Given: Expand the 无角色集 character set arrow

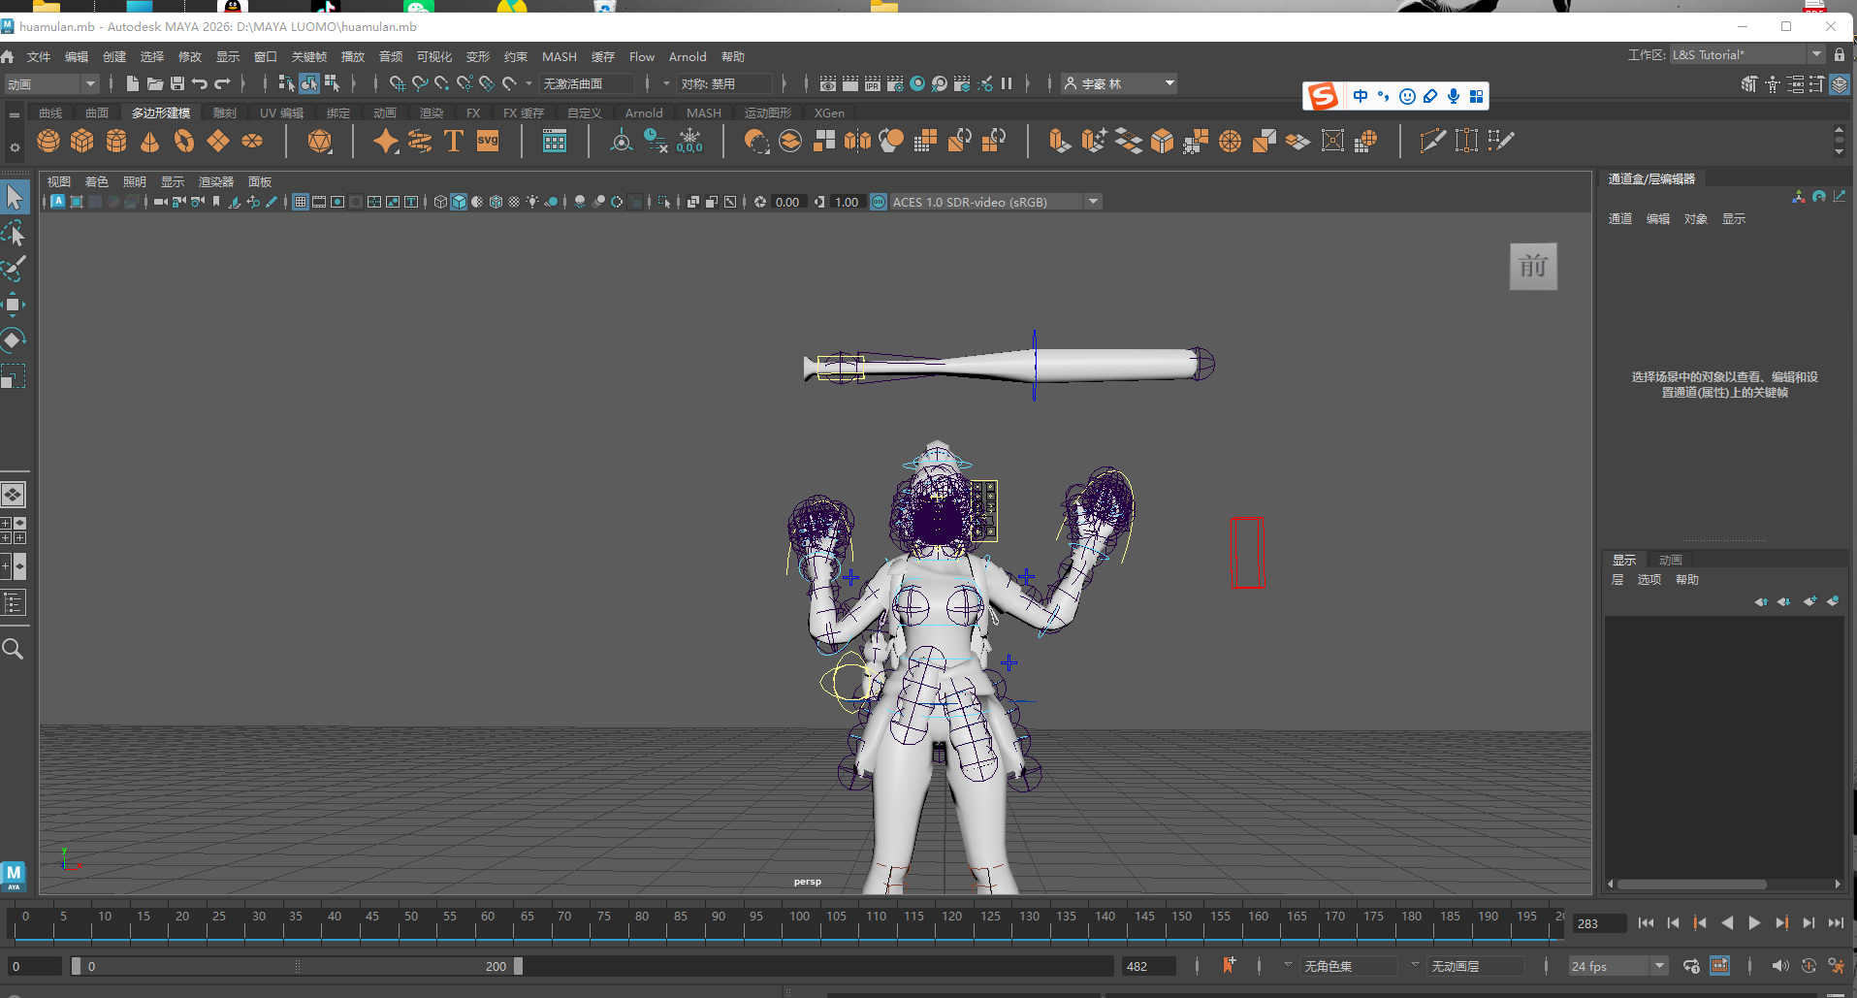Looking at the screenshot, I should click(x=1288, y=965).
